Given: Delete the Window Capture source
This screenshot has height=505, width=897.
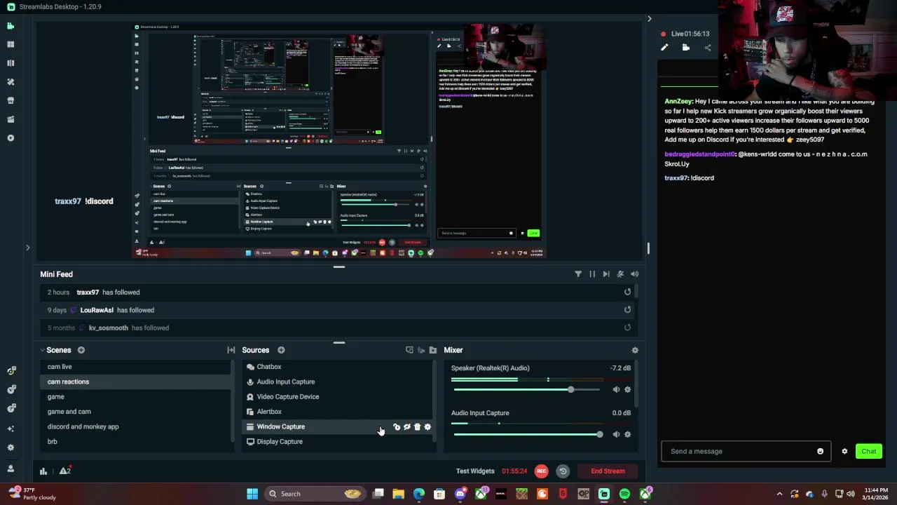Looking at the screenshot, I should point(418,427).
